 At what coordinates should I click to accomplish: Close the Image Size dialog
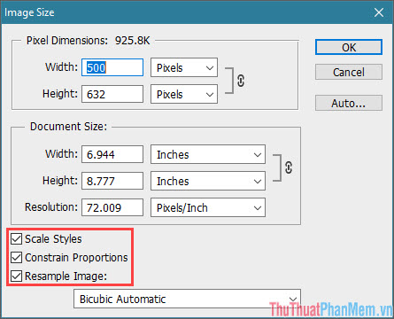coord(379,12)
